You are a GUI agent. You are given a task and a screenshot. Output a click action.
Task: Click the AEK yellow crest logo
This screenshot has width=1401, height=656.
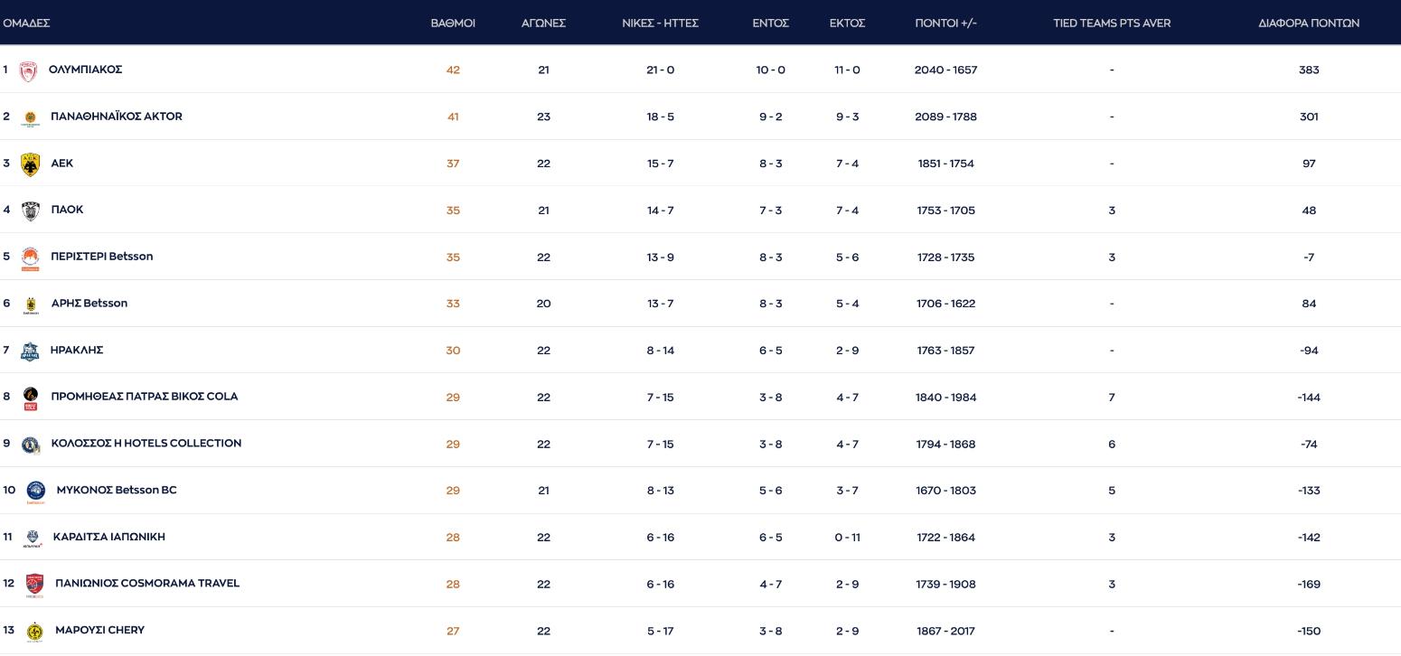pyautogui.click(x=30, y=164)
